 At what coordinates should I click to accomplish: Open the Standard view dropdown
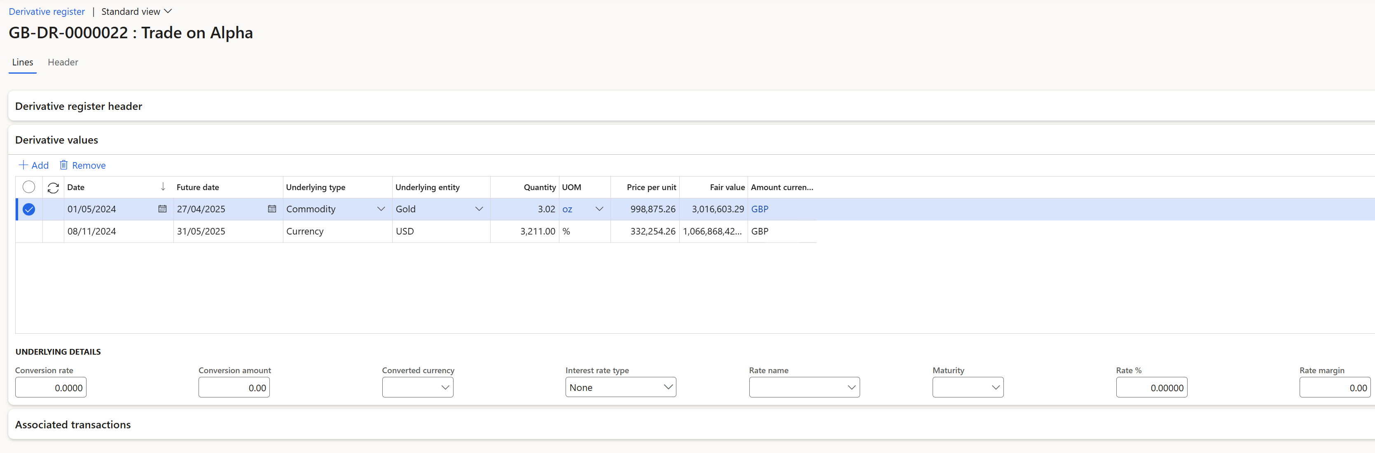[137, 11]
